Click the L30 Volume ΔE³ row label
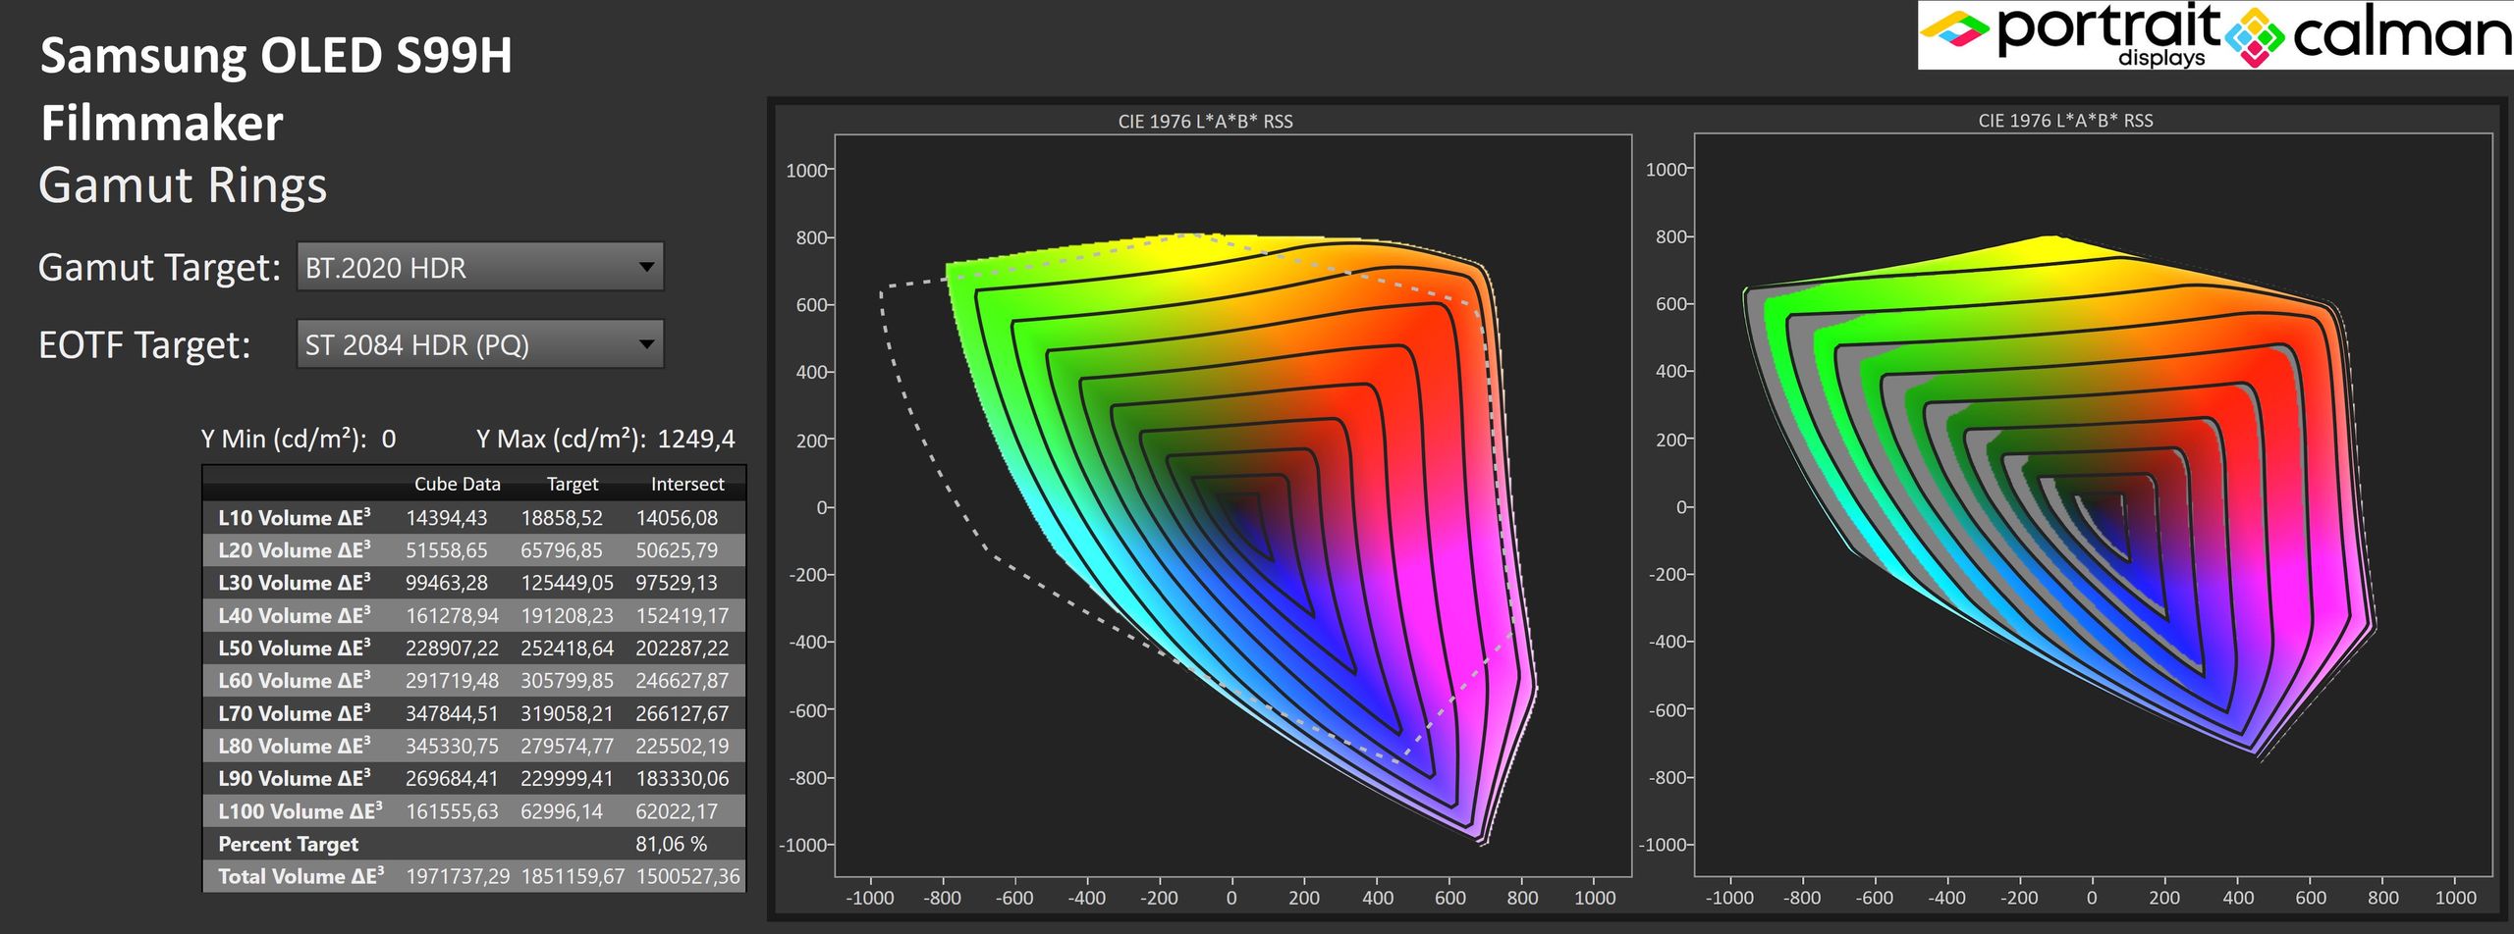The height and width of the screenshot is (934, 2514). tap(295, 582)
